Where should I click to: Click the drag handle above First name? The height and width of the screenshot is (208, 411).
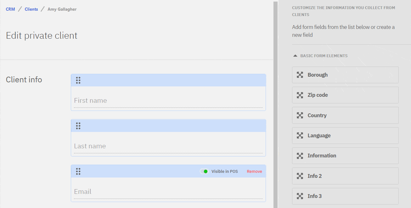tap(78, 80)
